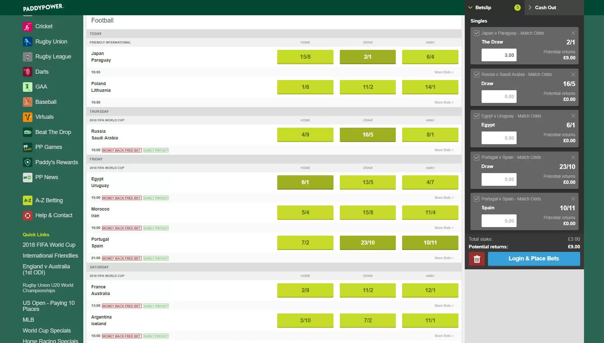This screenshot has height=343, width=604.
Task: Open England v Australia (1st ODI) link
Action: pos(46,270)
